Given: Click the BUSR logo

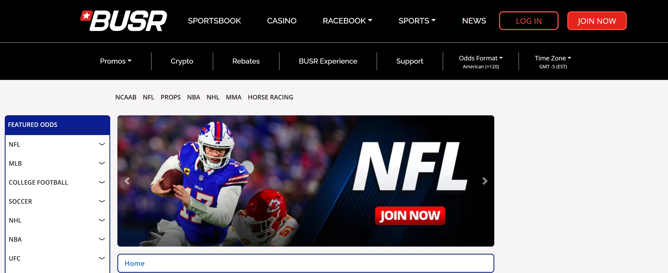Looking at the screenshot, I should (x=124, y=21).
